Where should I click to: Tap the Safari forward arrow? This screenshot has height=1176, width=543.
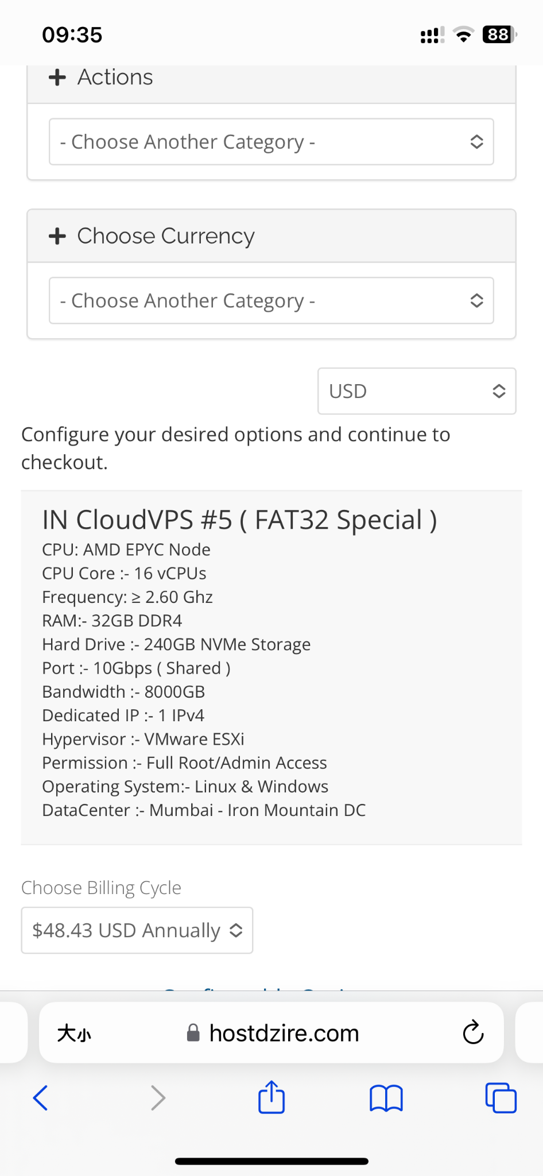coord(158,1098)
